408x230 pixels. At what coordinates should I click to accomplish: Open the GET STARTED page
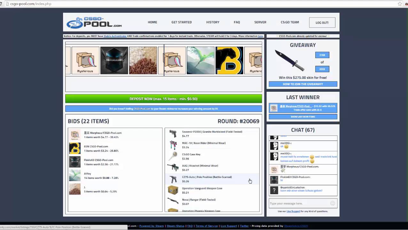point(182,22)
